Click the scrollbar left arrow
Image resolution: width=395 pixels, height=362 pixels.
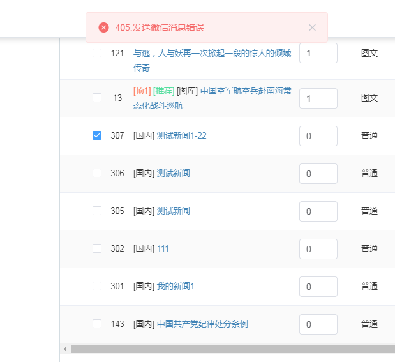tap(64, 349)
